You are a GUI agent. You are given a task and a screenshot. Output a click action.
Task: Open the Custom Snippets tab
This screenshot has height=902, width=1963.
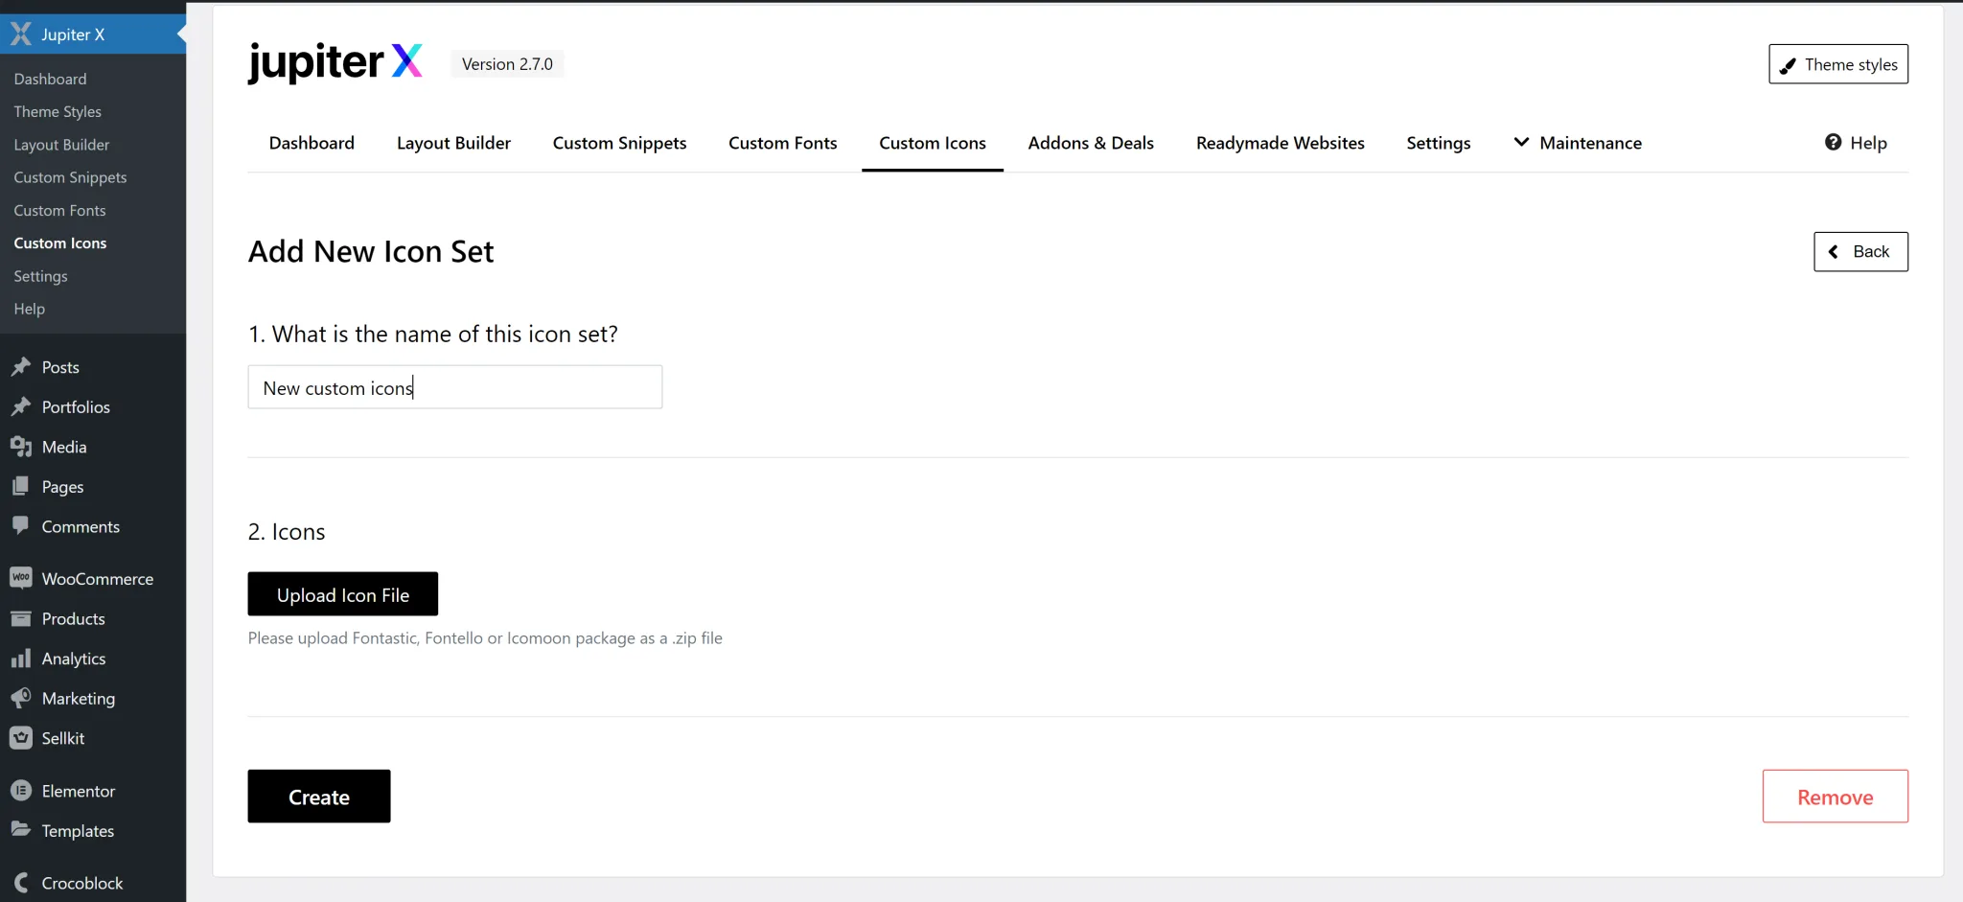click(x=619, y=143)
